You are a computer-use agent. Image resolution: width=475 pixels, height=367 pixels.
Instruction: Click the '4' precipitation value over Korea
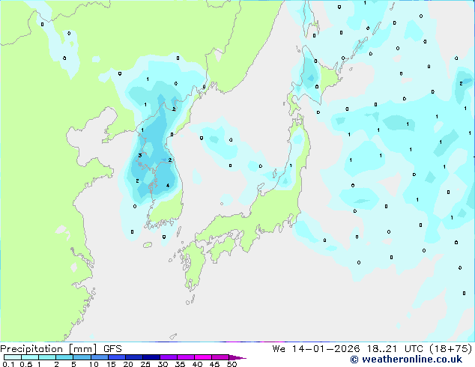tap(168, 186)
